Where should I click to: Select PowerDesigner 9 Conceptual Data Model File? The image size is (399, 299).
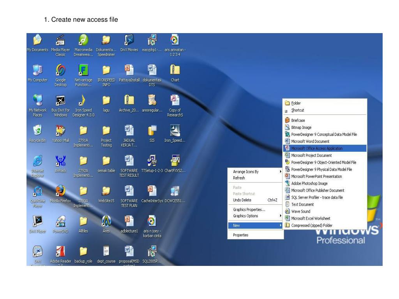(325, 134)
